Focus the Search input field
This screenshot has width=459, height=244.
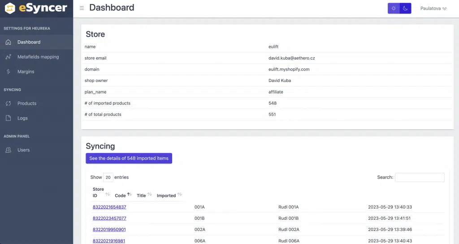tap(420, 177)
